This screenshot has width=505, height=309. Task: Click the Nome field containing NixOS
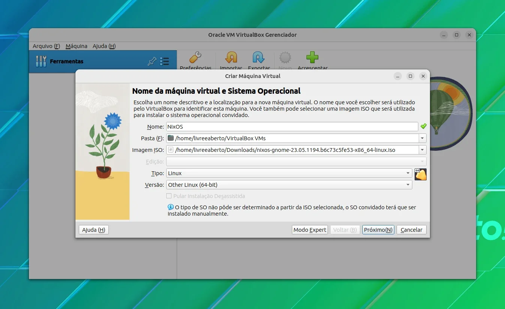[292, 127]
